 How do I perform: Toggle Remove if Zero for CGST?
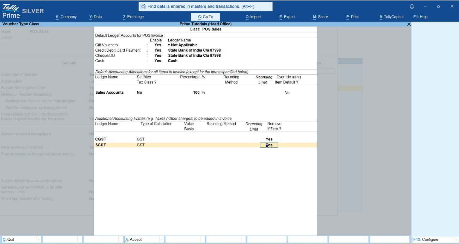269,139
